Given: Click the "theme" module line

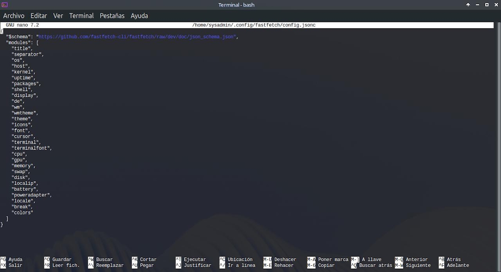Looking at the screenshot, I should click(22, 119).
